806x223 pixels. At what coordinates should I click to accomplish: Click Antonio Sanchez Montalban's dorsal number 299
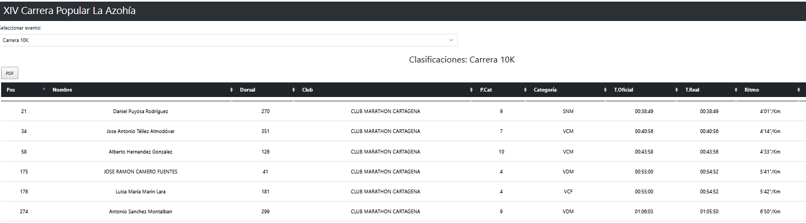click(265, 212)
